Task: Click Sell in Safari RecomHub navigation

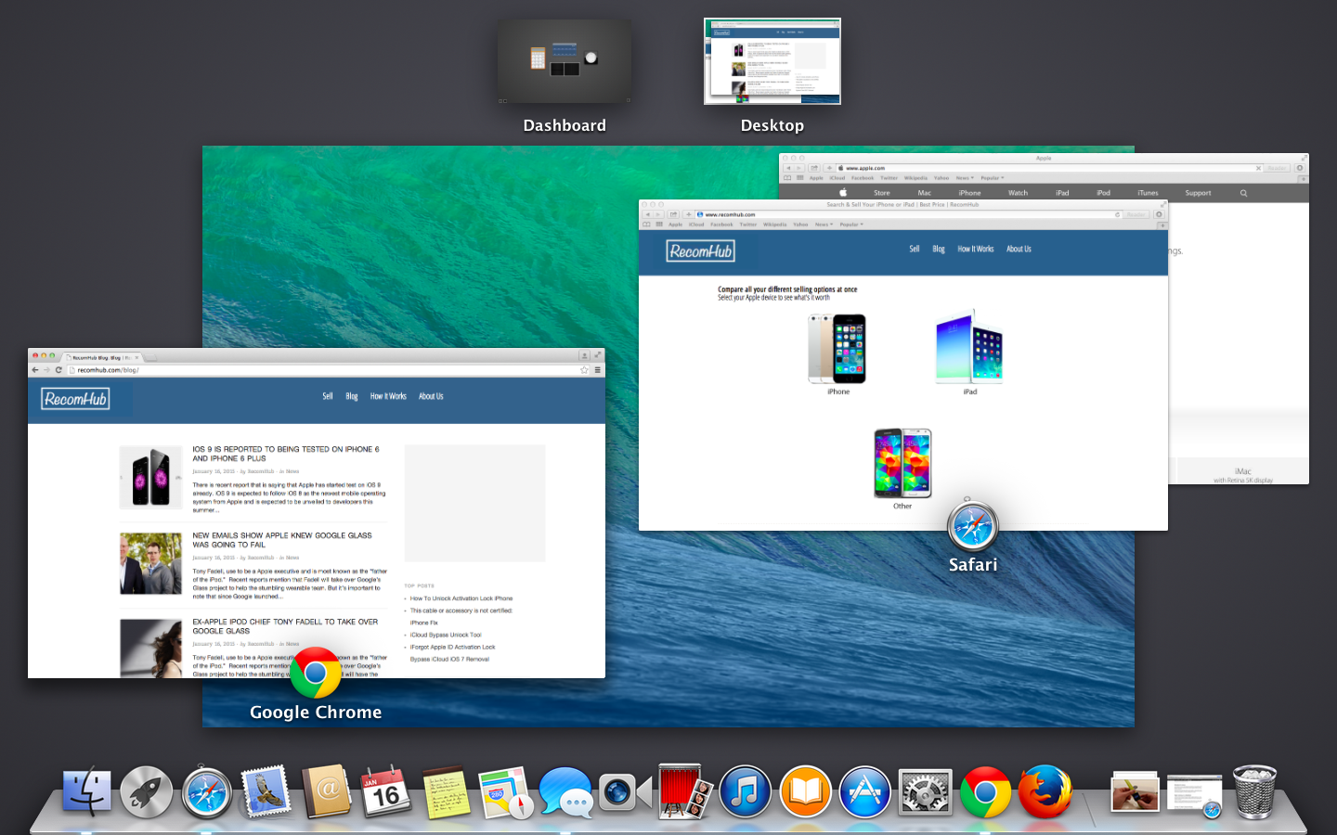Action: coord(915,249)
